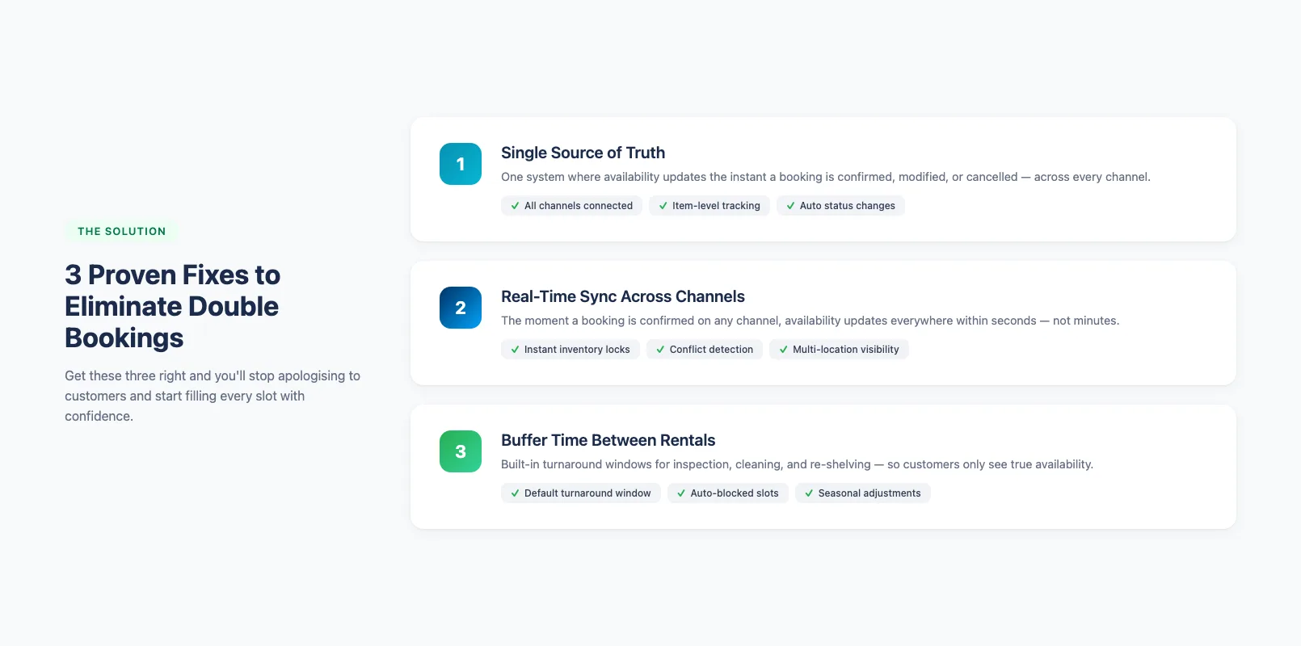Click the Buffer Time description paragraph
Image resolution: width=1301 pixels, height=646 pixels.
pos(797,464)
